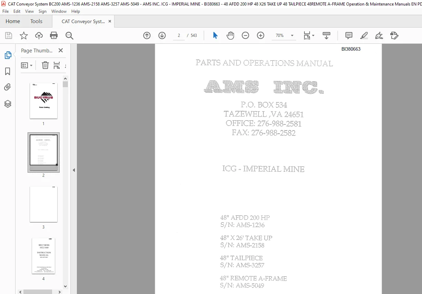The width and height of the screenshot is (422, 294).
Task: Click the Save file icon
Action: click(x=9, y=36)
